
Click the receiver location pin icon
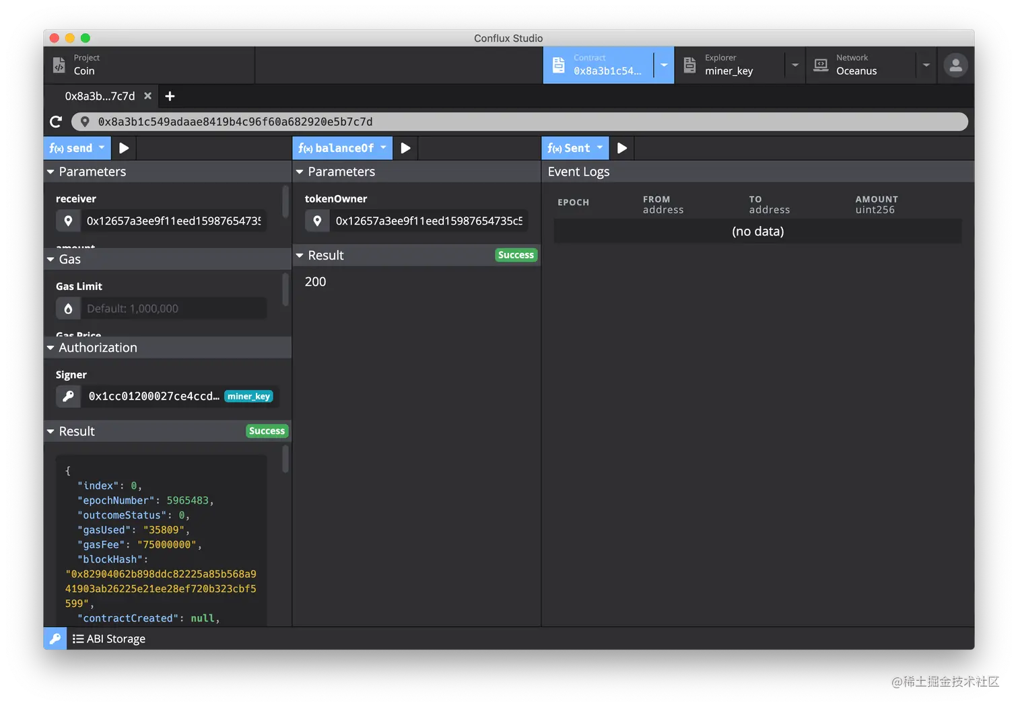(68, 221)
